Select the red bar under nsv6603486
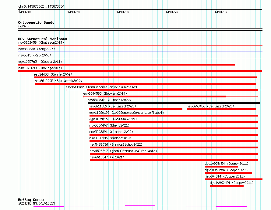Image resolution: width=271 pixels, height=210 pixels. [221, 109]
